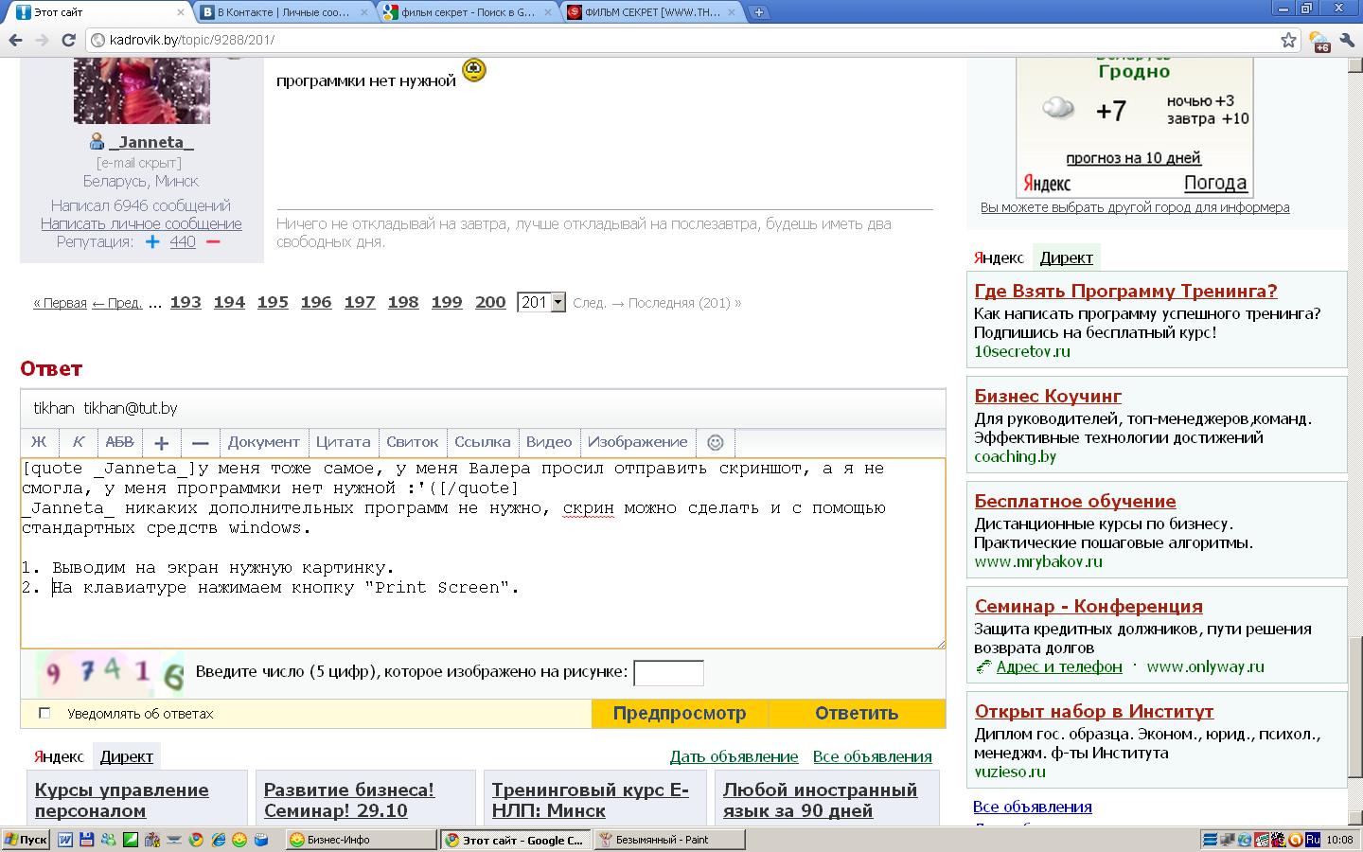
Task: Click the floppy disk quick launch icon
Action: [87, 840]
